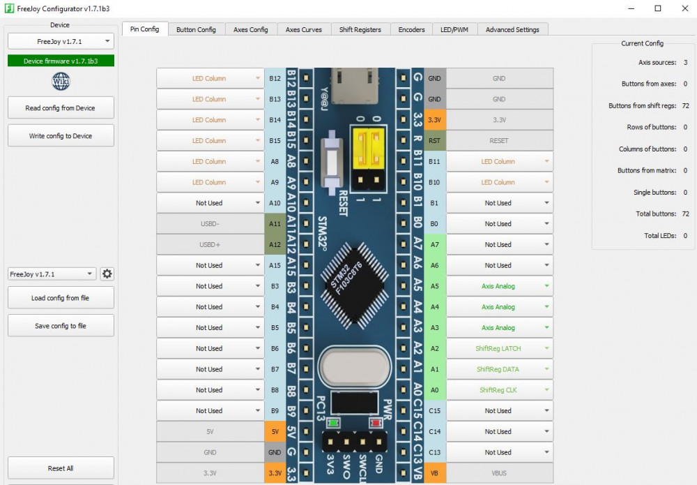Image resolution: width=697 pixels, height=485 pixels.
Task: Open pin A3 Axis Analog dropdown
Action: click(x=500, y=327)
